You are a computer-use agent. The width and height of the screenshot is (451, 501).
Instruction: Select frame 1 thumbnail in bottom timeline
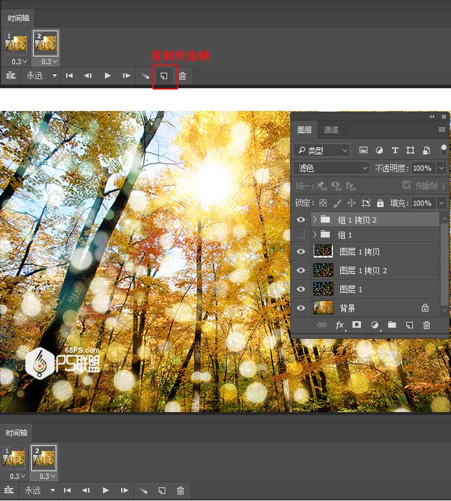pos(14,458)
